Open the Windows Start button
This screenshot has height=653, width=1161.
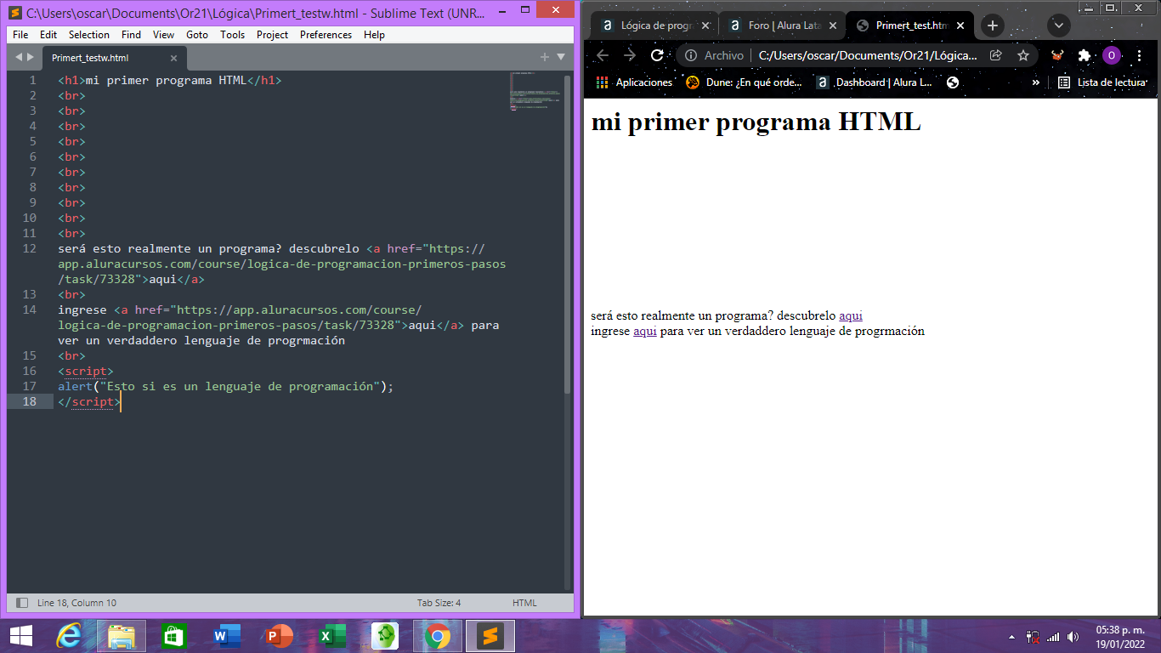coord(21,636)
